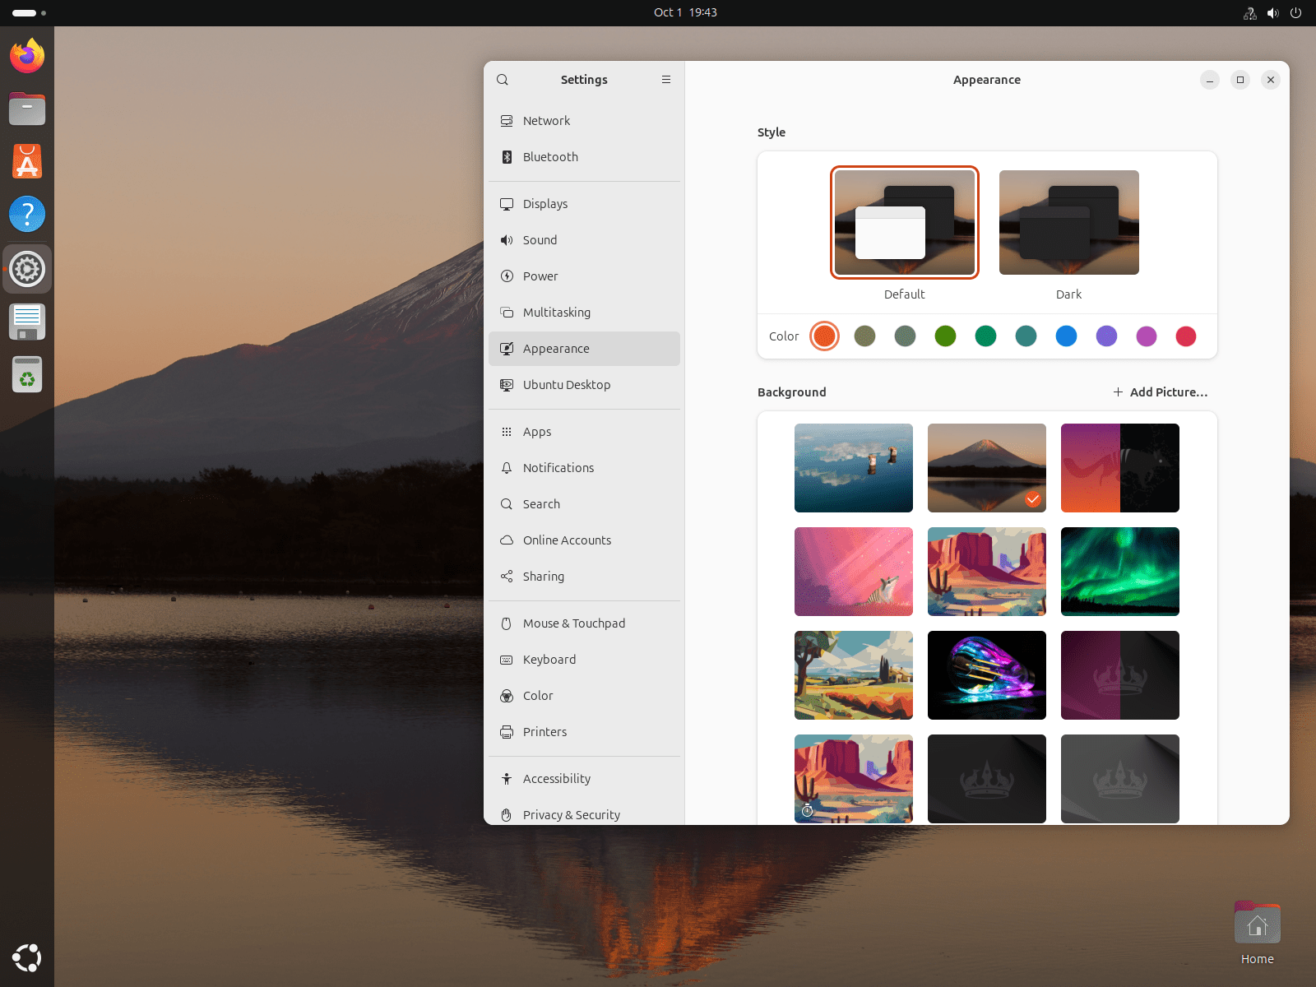
Task: Pick the purple accent color
Action: [x=1106, y=336]
